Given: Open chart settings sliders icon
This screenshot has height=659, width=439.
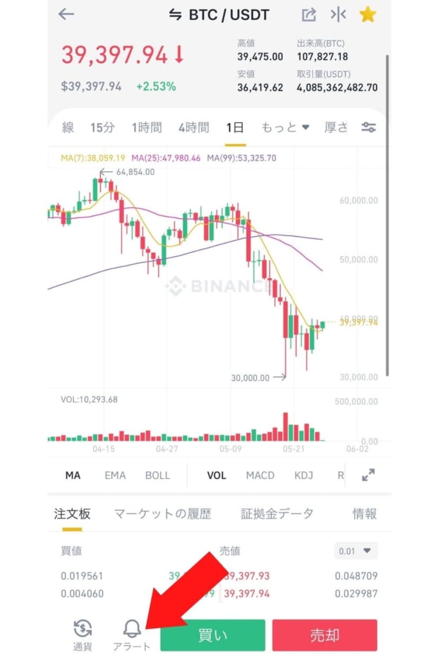Looking at the screenshot, I should click(368, 127).
